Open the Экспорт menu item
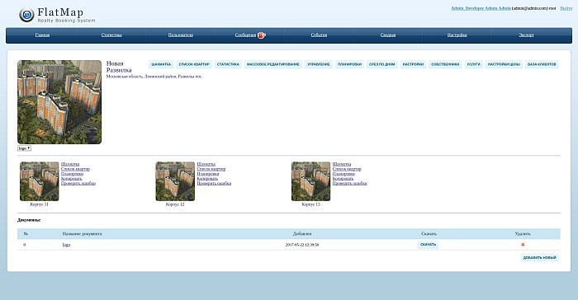The image size is (578, 300). (526, 35)
